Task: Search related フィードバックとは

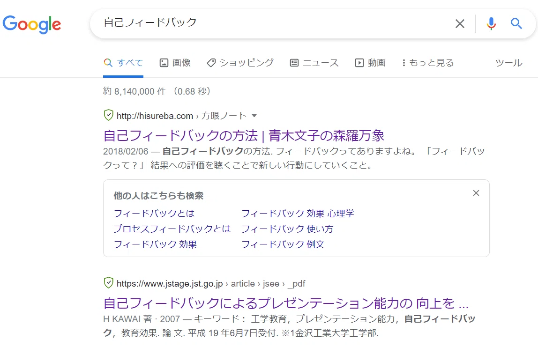Action: pyautogui.click(x=154, y=214)
